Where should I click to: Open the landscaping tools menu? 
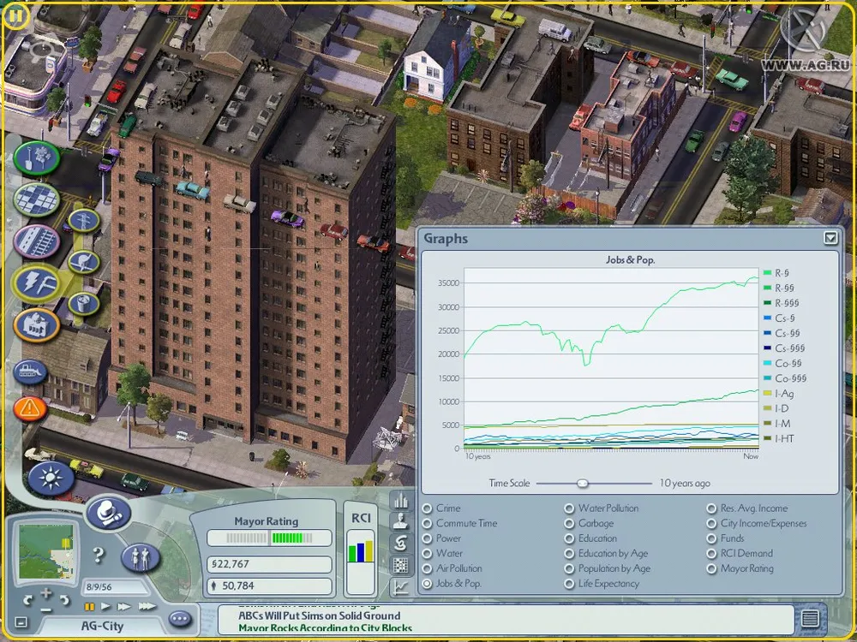point(36,158)
